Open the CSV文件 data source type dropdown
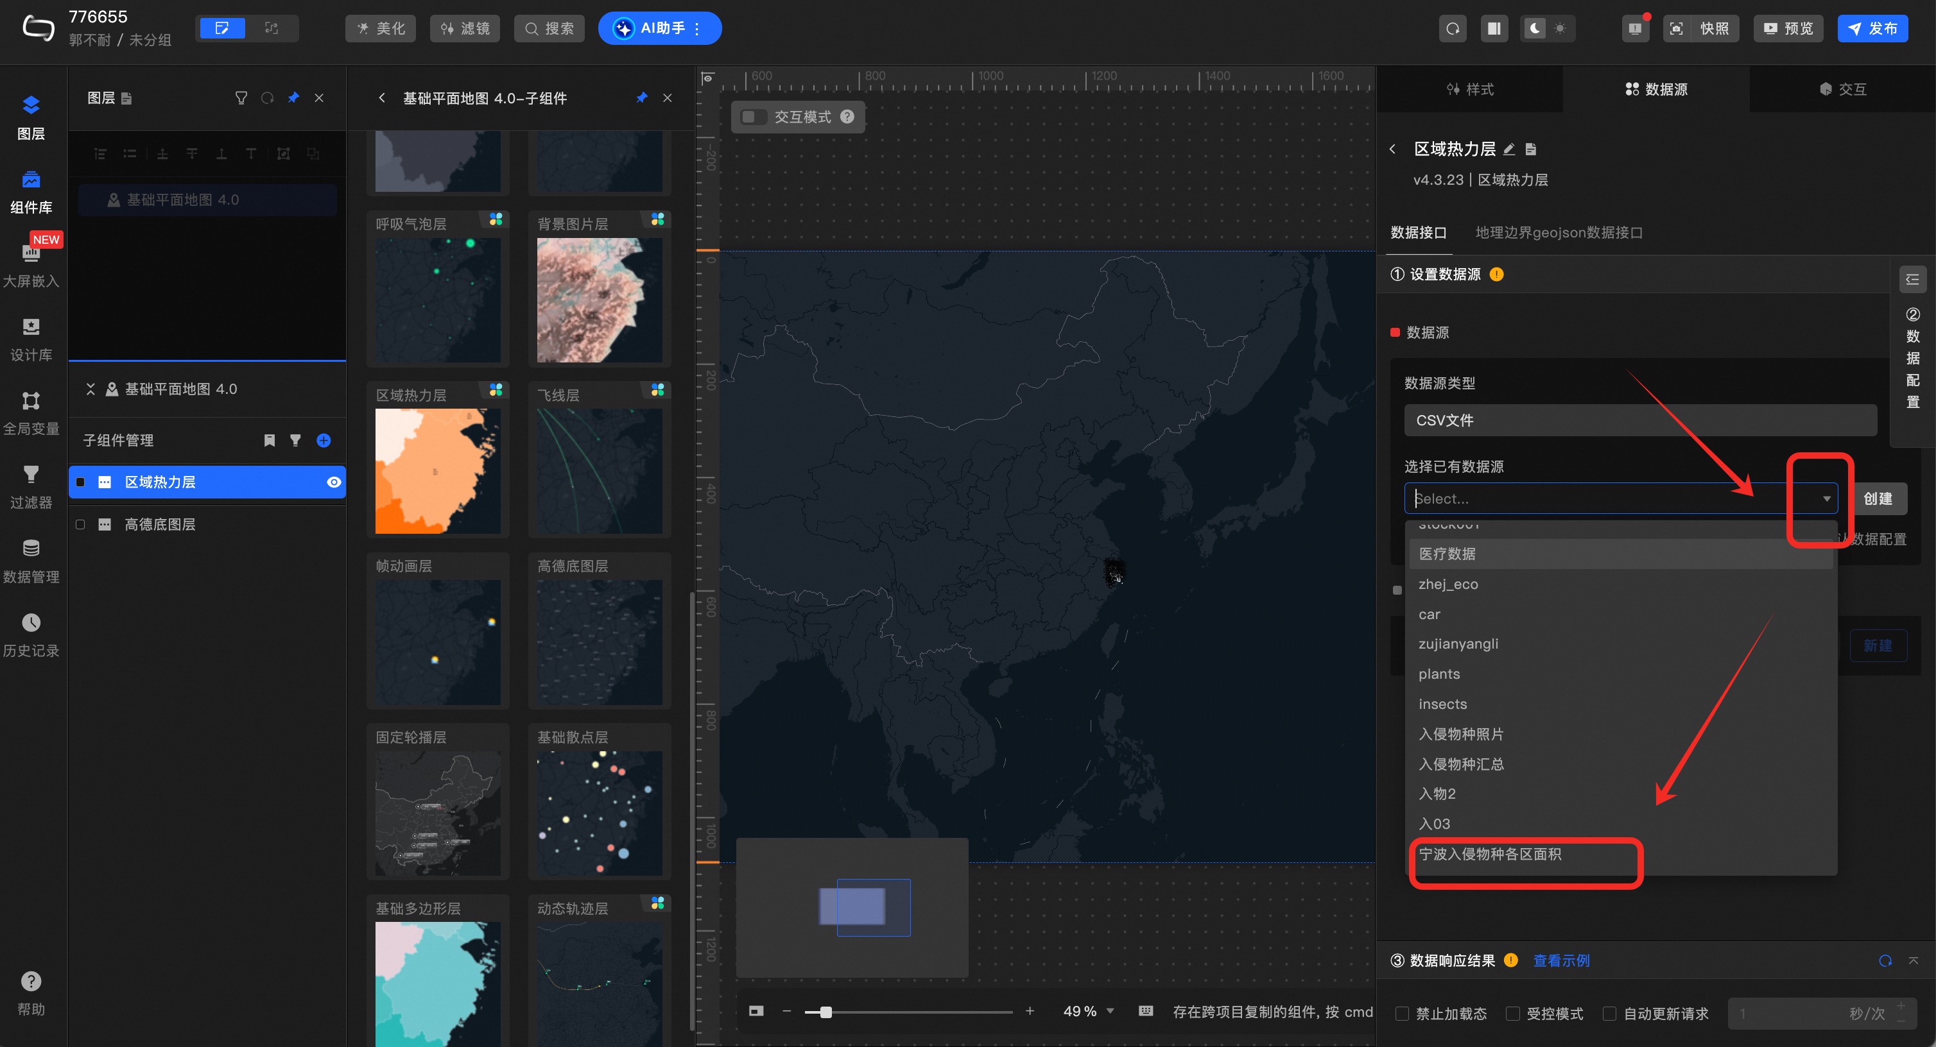1936x1047 pixels. pos(1640,420)
